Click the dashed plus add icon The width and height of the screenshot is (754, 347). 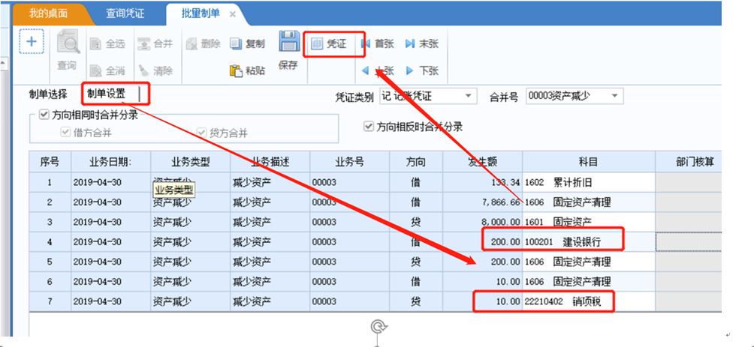click(32, 41)
